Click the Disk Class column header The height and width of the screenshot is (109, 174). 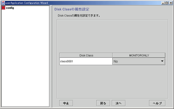point(86,55)
